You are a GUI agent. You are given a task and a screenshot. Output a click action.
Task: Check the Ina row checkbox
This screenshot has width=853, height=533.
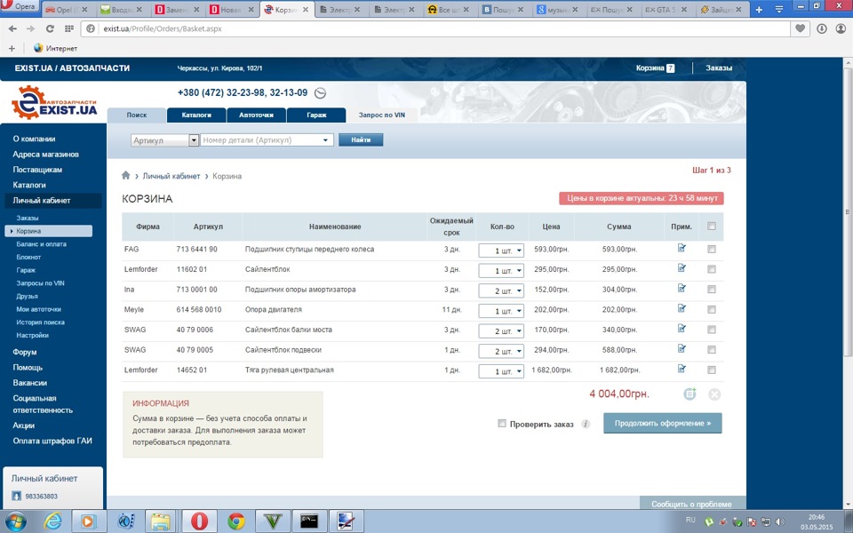pyautogui.click(x=712, y=290)
